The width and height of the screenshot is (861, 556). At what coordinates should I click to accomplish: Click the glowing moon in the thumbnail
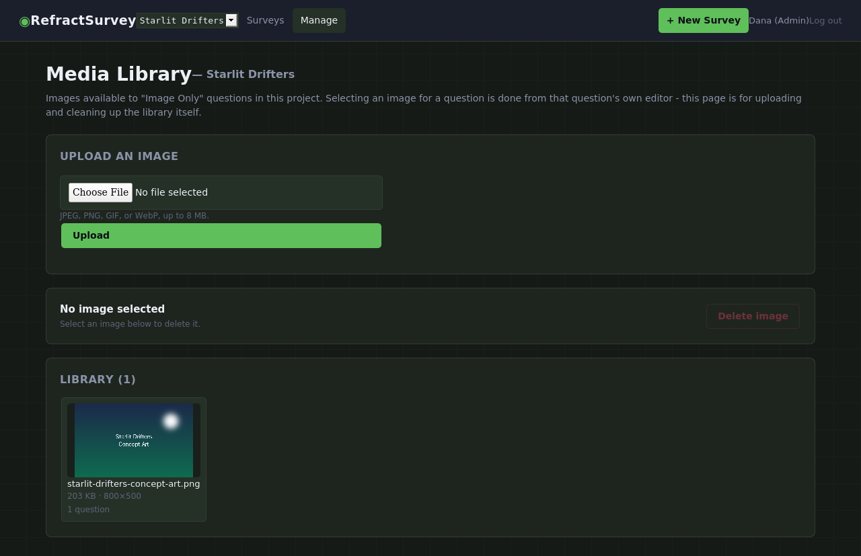coord(171,421)
